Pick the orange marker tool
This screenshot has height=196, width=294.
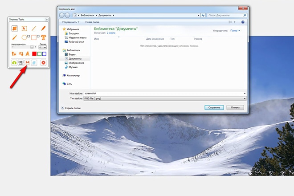43,29
